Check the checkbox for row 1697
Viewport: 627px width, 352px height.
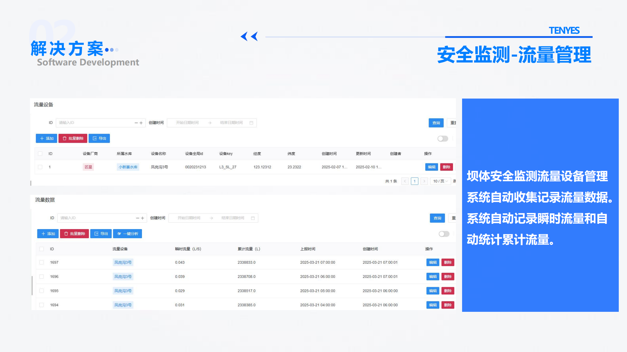[41, 263]
